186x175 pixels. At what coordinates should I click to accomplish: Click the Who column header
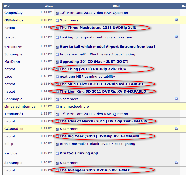(x=7, y=6)
